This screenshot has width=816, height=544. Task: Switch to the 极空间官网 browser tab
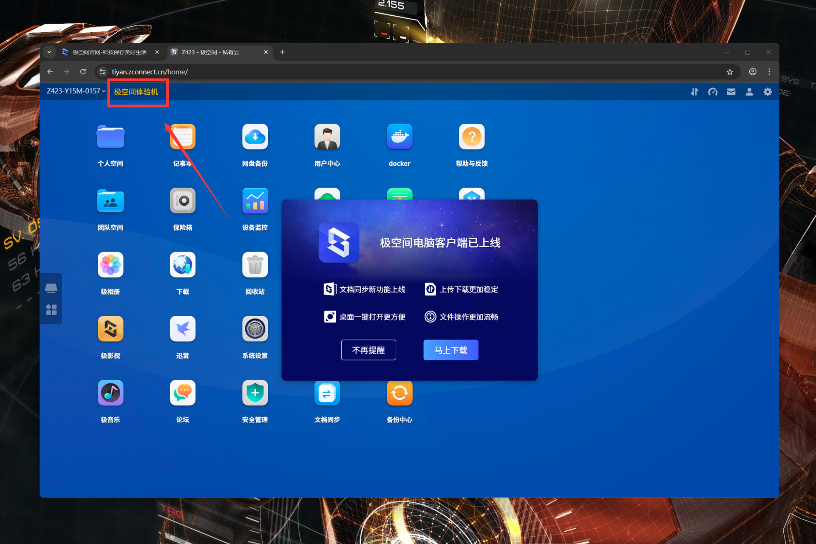110,52
